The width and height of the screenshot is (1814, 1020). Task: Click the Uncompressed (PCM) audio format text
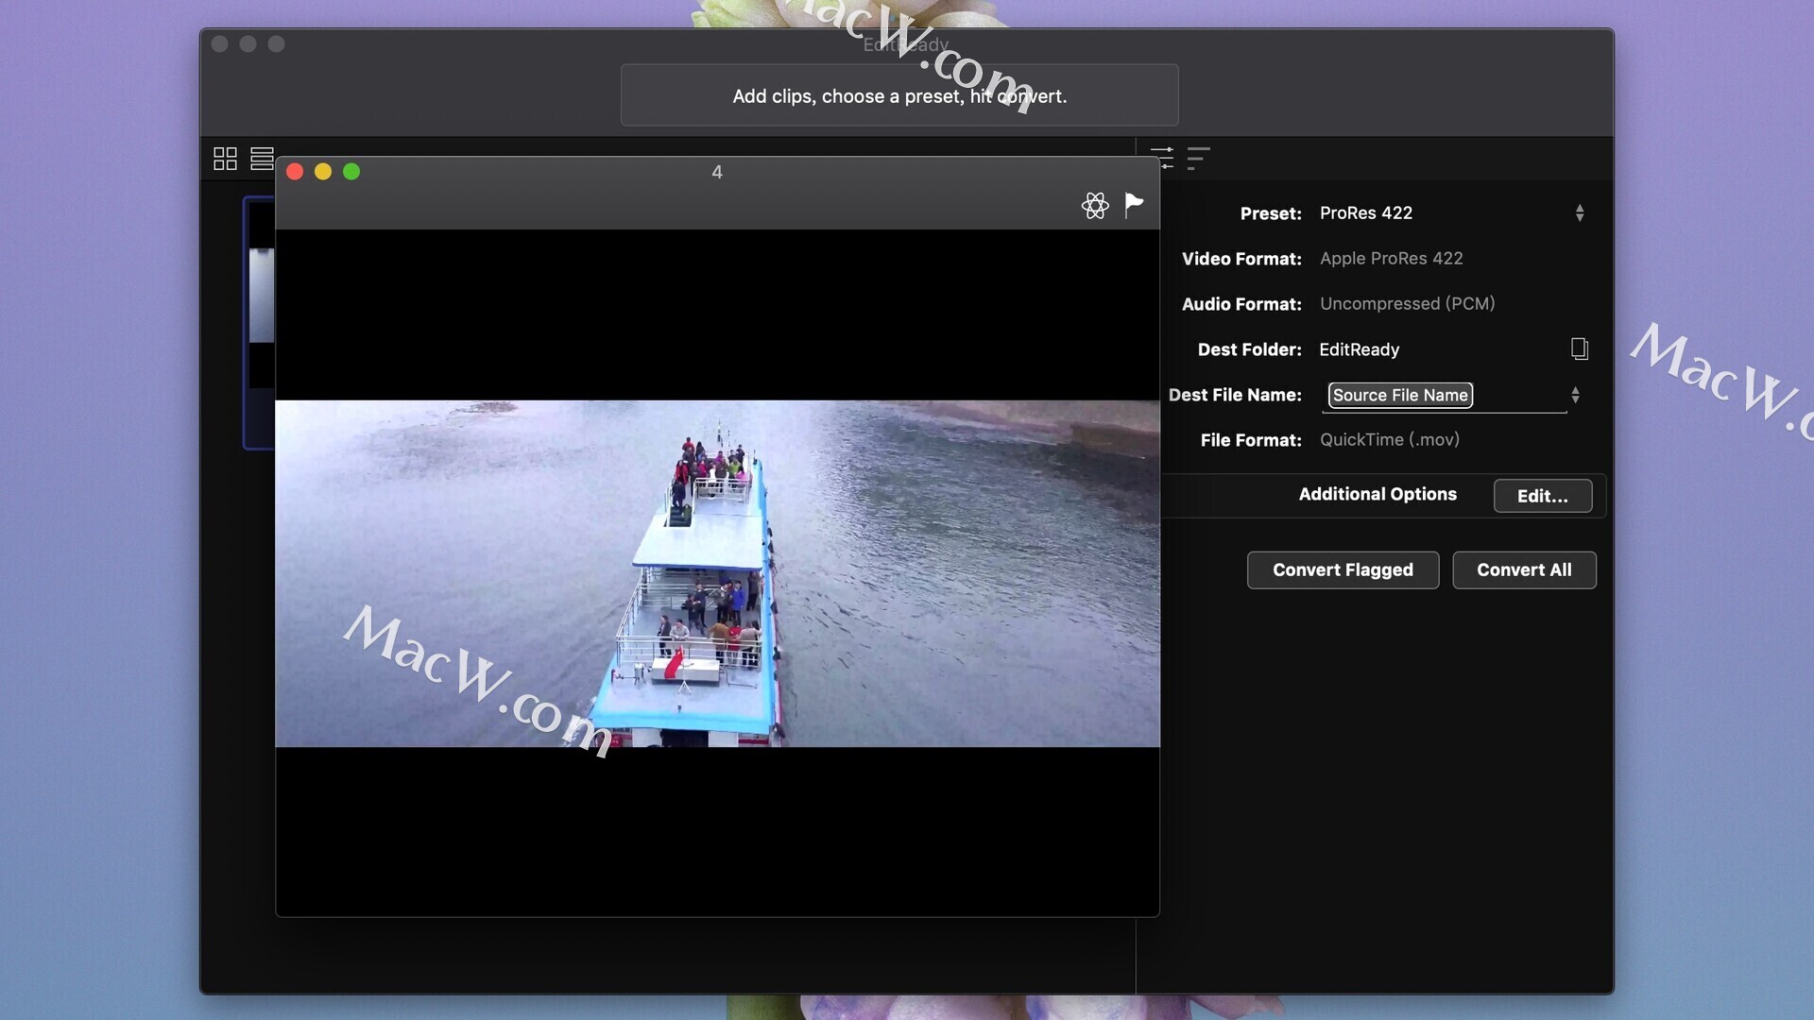1407,303
